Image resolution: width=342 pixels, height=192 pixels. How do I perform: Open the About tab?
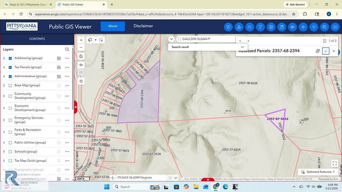[113, 26]
